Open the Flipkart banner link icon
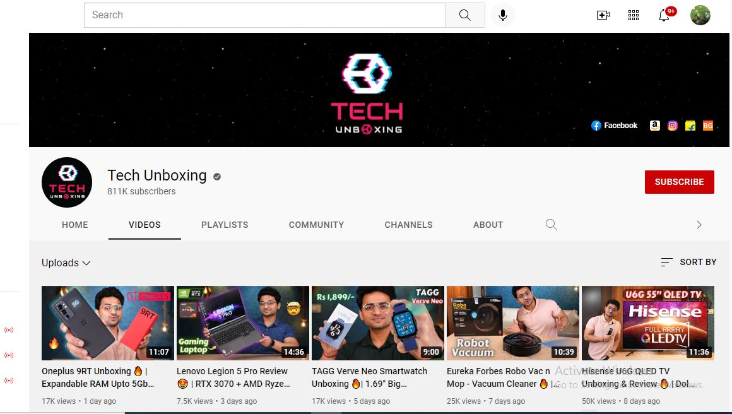The height and width of the screenshot is (414, 732). click(x=690, y=126)
